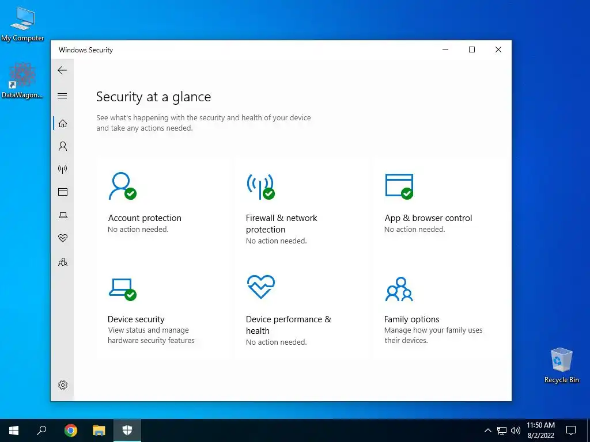Click the large Family options people icon
The image size is (590, 442).
[399, 289]
